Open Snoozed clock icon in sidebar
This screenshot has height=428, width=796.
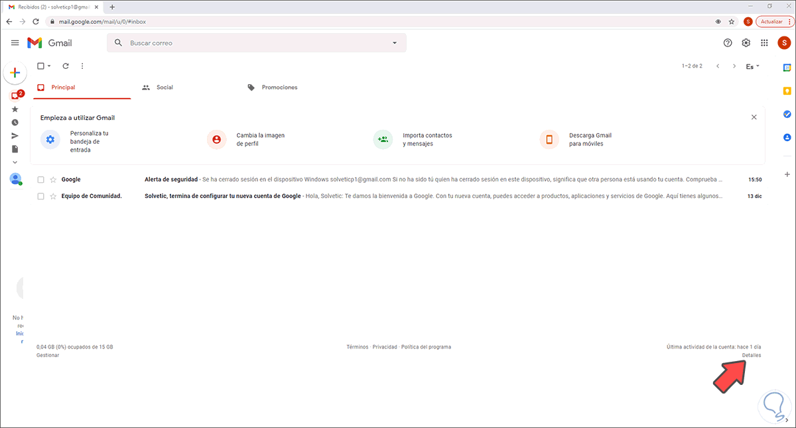point(15,123)
